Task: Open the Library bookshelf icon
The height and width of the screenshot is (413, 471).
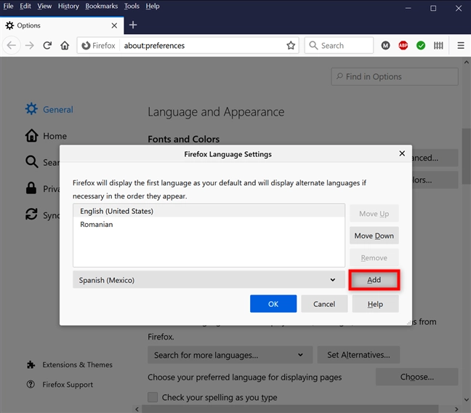Action: tap(438, 45)
